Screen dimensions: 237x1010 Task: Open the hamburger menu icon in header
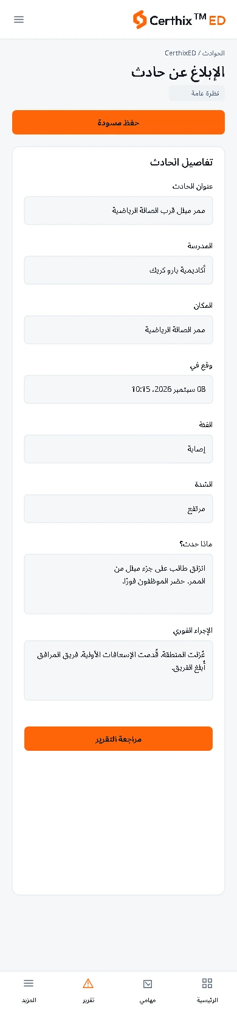[x=19, y=19]
